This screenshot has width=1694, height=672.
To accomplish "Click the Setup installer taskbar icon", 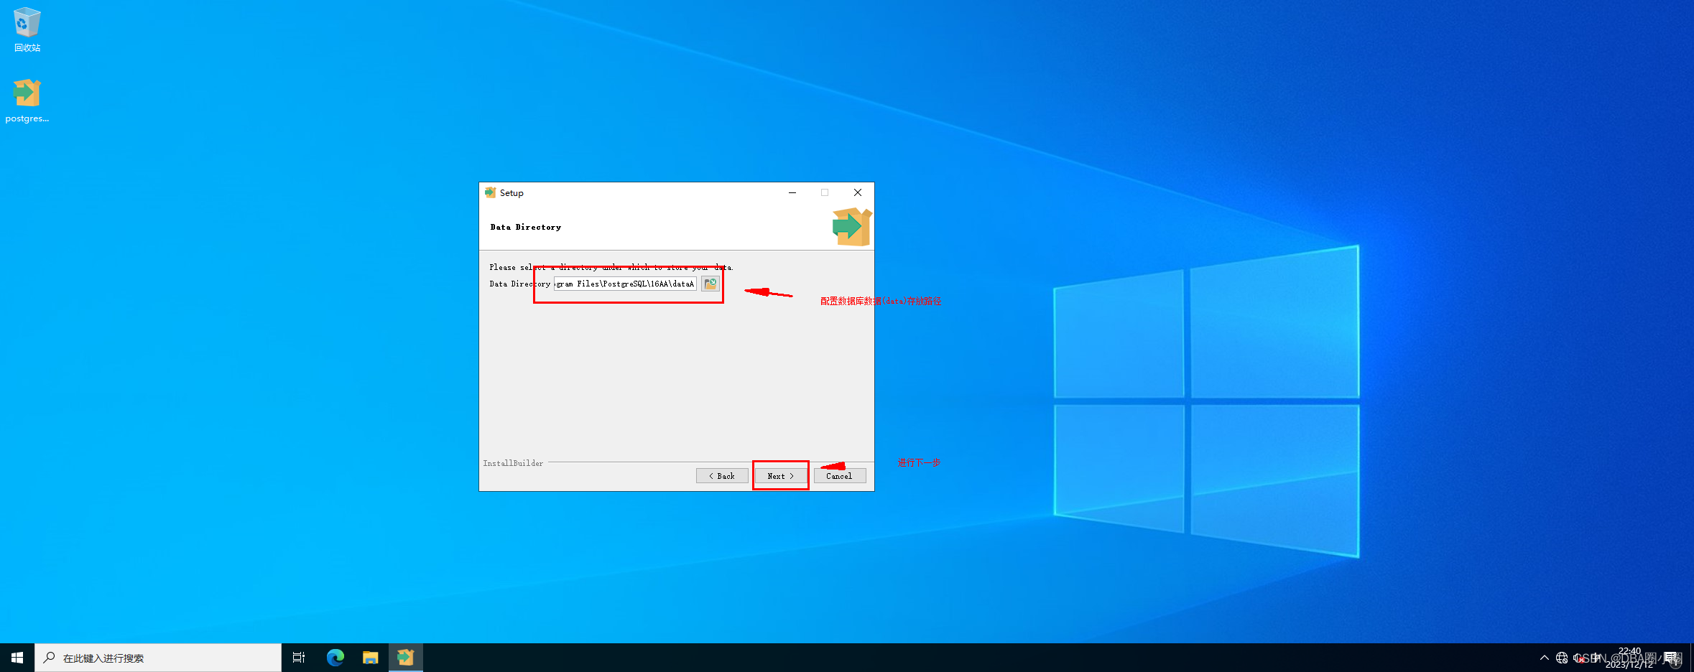I will tap(406, 658).
